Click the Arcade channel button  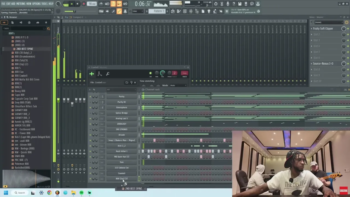click(x=122, y=135)
